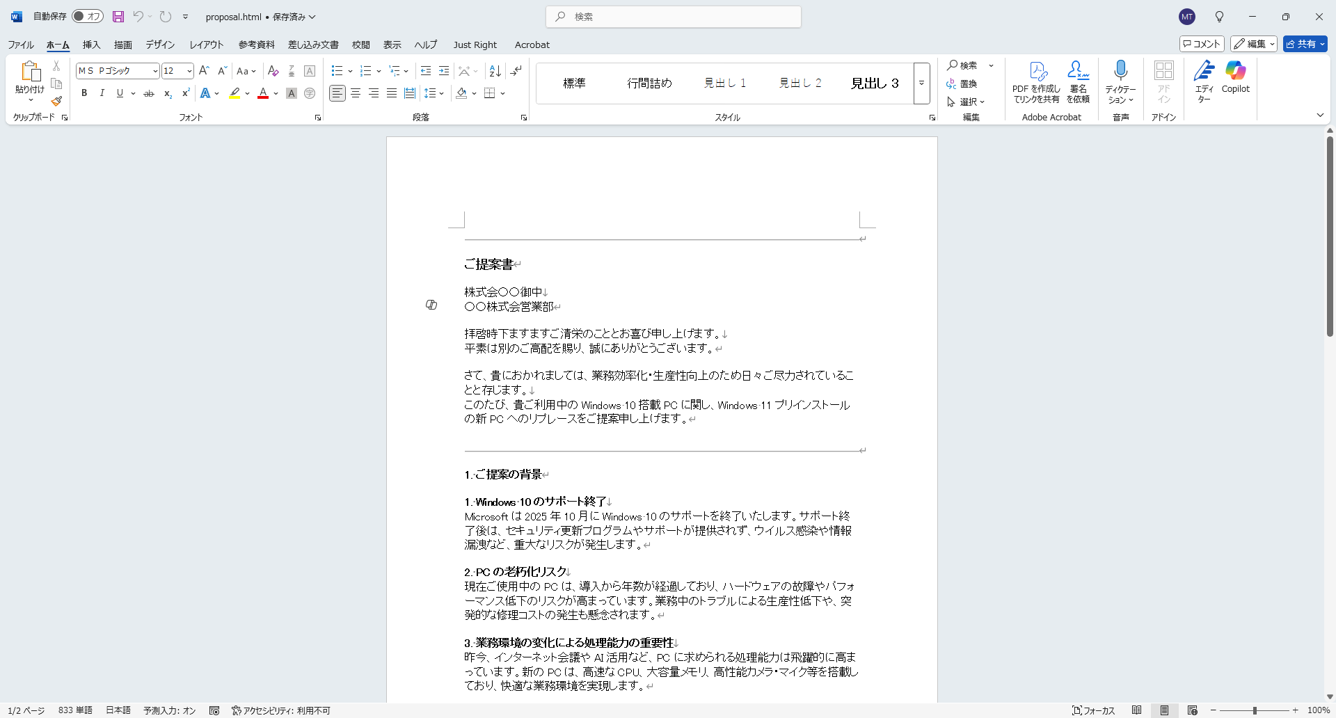This screenshot has height=718, width=1336.
Task: Create a PDF with Adobe Acrobat
Action: 1037,82
